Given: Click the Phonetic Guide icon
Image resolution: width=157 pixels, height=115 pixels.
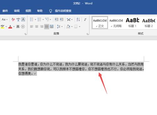Looking at the screenshot, I should coord(18,19).
